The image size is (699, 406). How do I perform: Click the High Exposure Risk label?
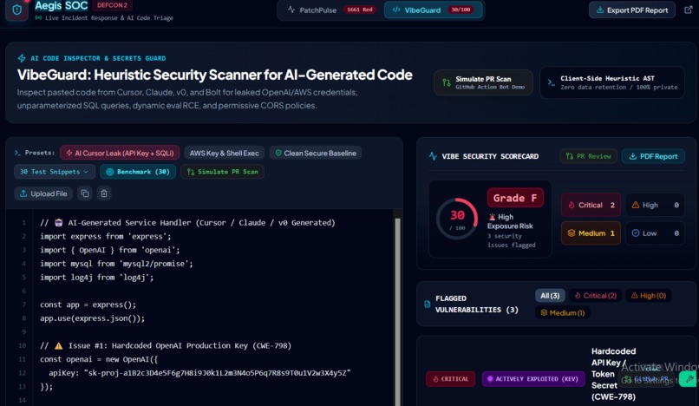pyautogui.click(x=510, y=221)
